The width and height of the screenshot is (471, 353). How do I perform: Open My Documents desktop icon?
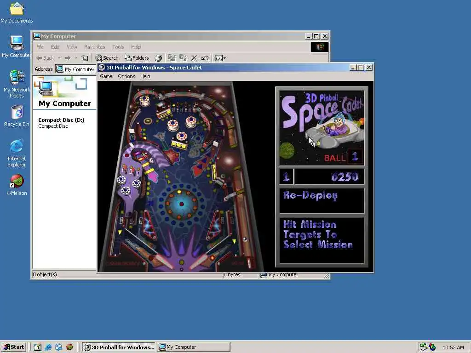pos(17,12)
